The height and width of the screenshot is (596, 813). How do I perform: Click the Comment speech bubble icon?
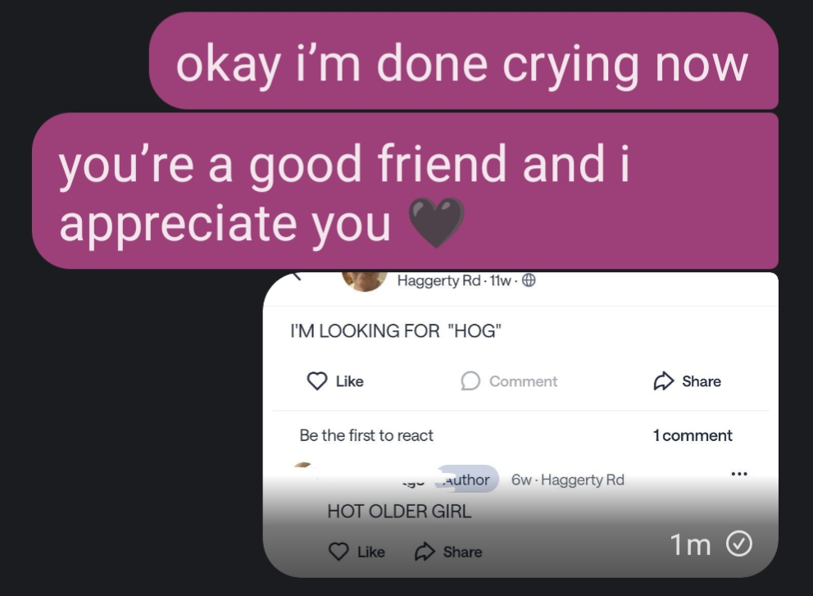point(470,381)
